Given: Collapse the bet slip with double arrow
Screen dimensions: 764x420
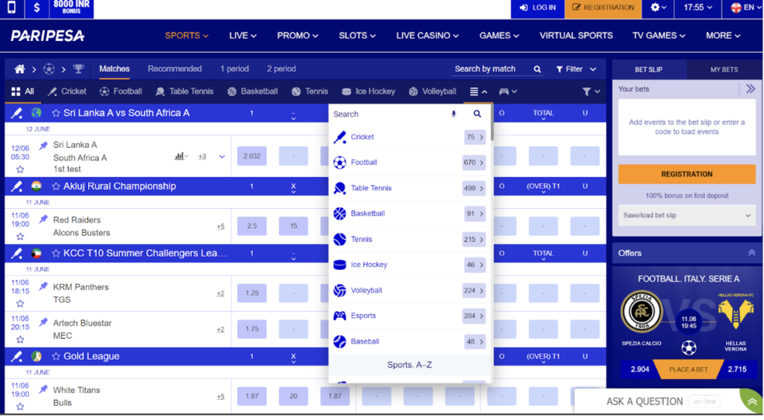Looking at the screenshot, I should 751,89.
